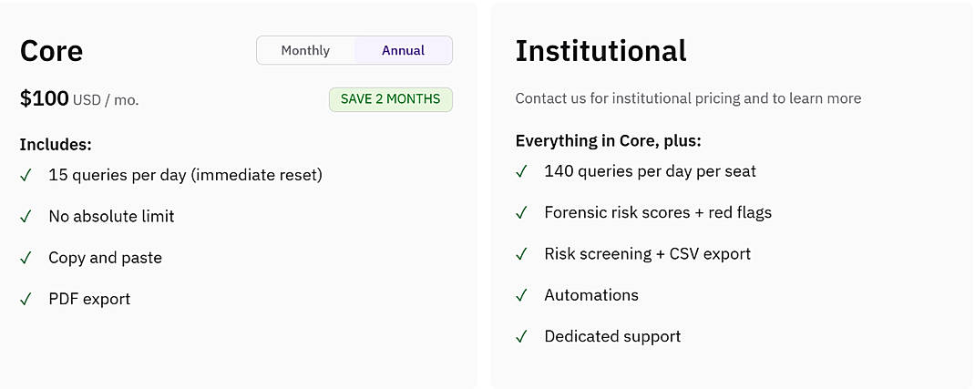
Task: Click the Automations feature label
Action: (x=591, y=294)
